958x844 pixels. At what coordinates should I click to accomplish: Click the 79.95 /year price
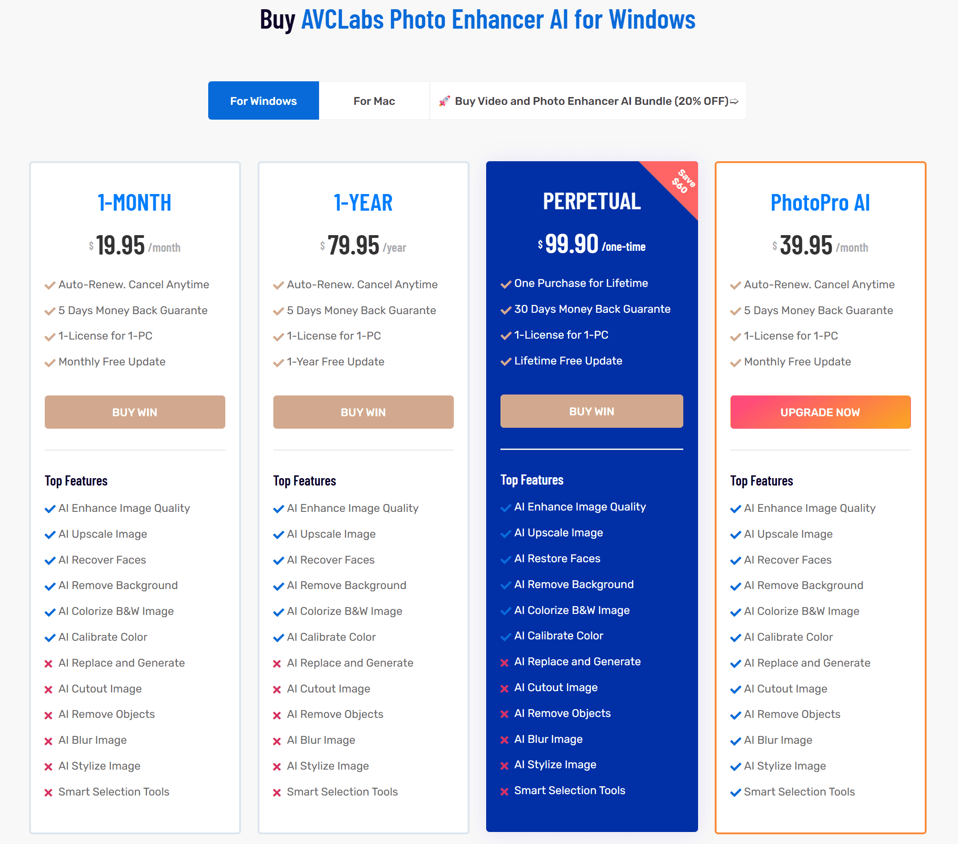click(363, 245)
